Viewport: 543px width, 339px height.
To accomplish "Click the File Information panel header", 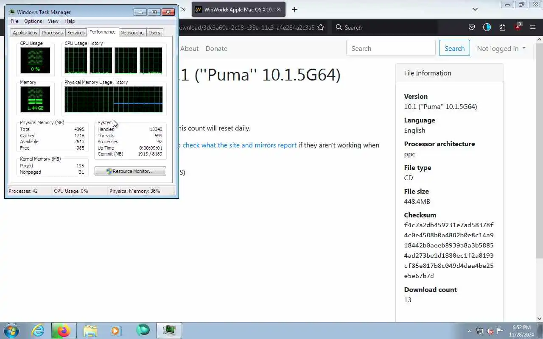I will (449, 73).
